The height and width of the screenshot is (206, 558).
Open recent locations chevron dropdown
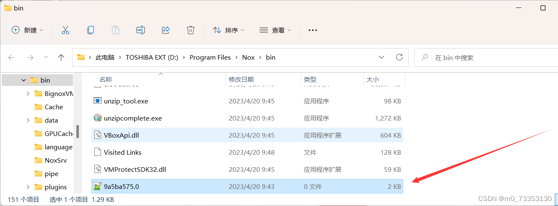(x=46, y=58)
